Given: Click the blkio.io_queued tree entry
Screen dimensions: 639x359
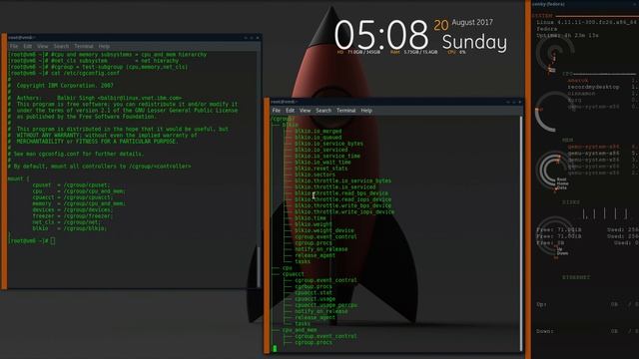Looking at the screenshot, I should (x=319, y=138).
